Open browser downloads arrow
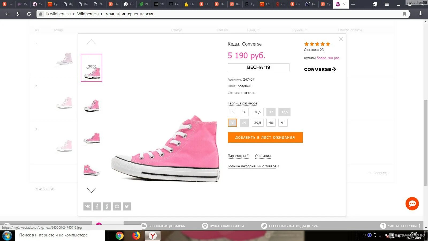The image size is (428, 241). [x=421, y=14]
